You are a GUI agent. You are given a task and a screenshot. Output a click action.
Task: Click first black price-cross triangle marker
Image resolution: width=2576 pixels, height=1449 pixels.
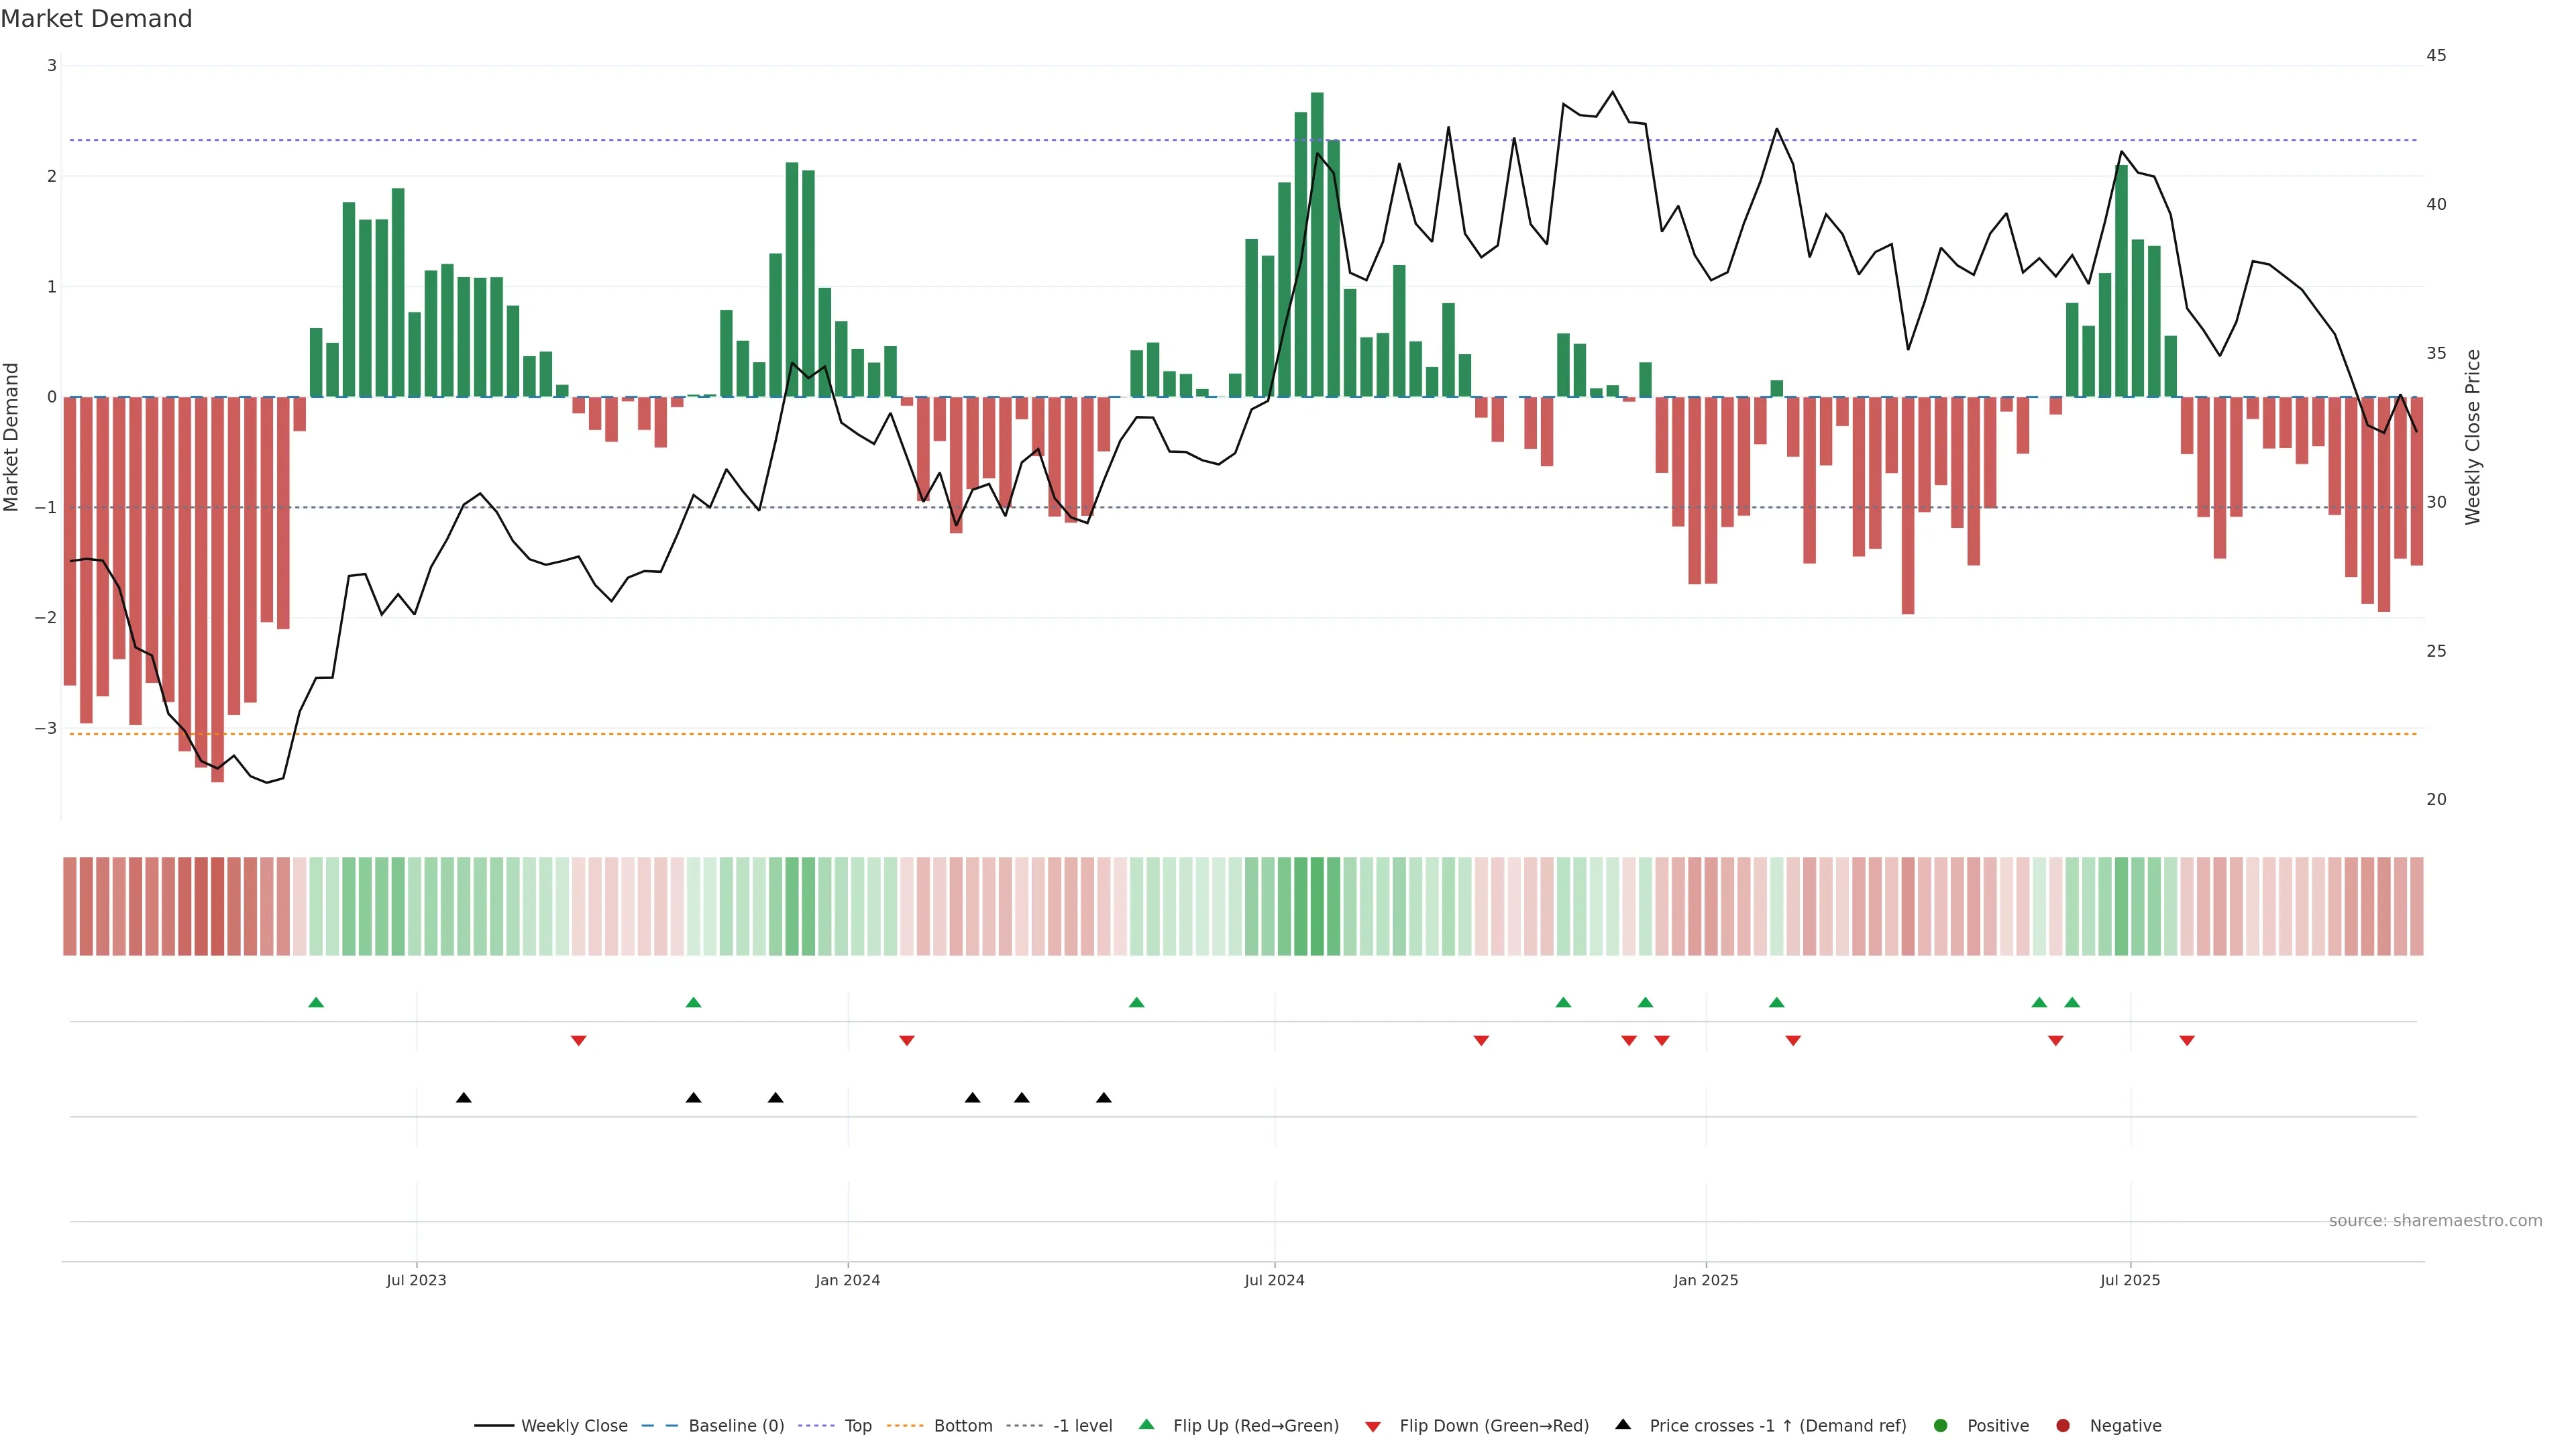point(464,1098)
